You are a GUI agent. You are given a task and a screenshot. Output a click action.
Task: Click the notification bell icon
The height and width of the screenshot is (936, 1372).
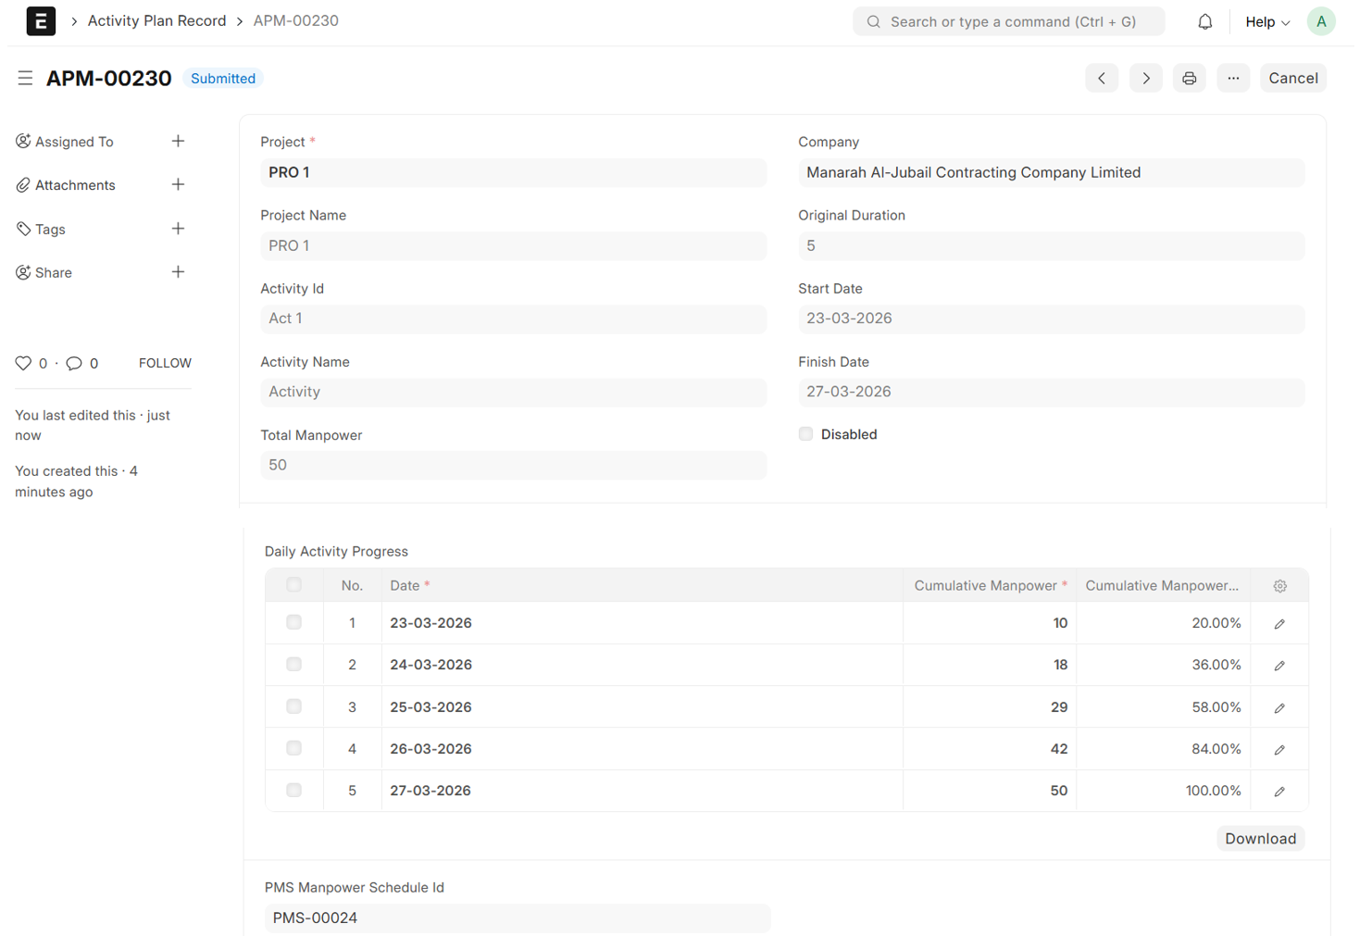[x=1204, y=21]
